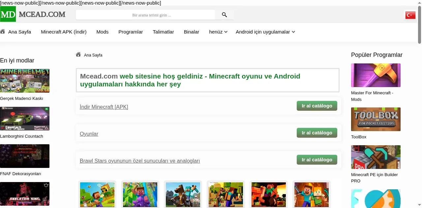
Task: Open the Lamborghini Countach thumbnail
Action: 25,119
